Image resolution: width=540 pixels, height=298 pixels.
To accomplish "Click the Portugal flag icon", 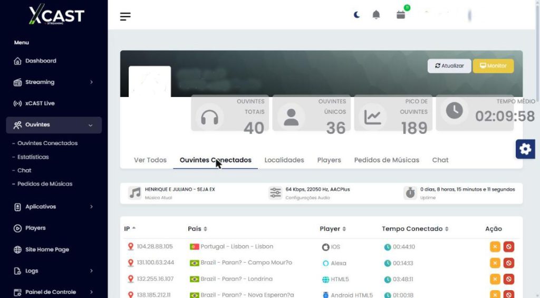I will pyautogui.click(x=194, y=247).
